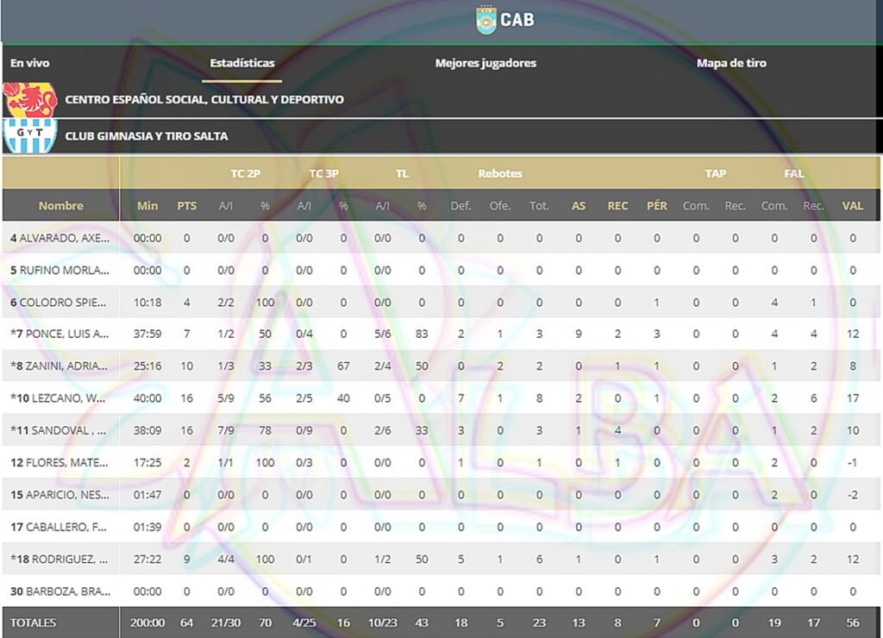This screenshot has height=638, width=883.
Task: Click the Centro Español team crest icon
Action: (x=30, y=100)
